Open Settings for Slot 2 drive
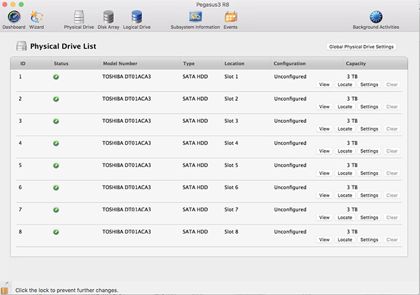Image resolution: width=420 pixels, height=295 pixels. point(369,107)
